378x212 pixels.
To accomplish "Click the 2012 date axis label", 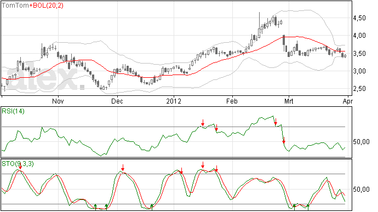I will [174, 101].
